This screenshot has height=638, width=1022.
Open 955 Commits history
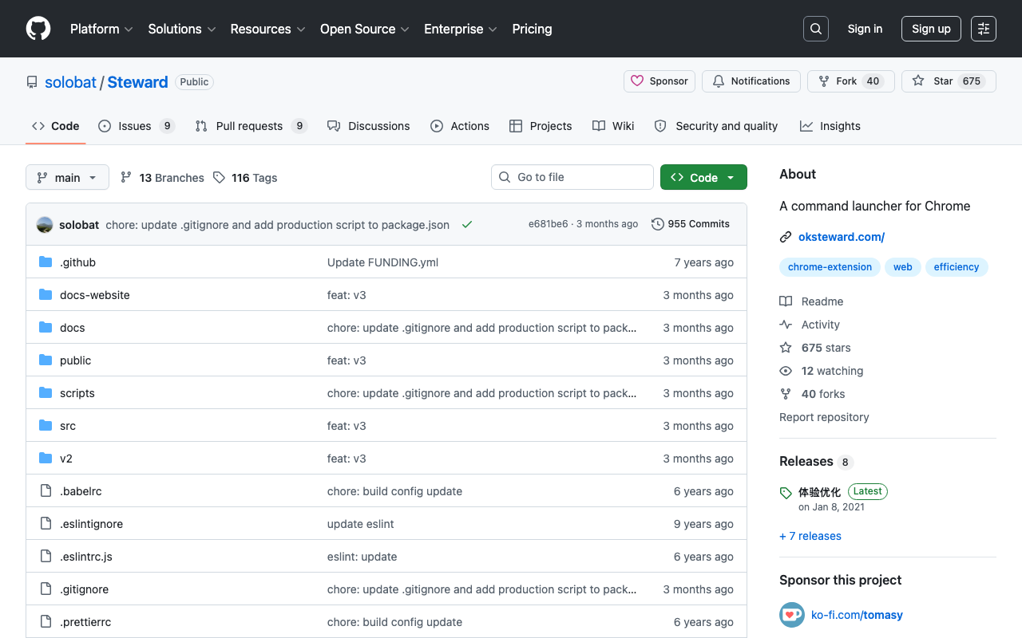pyautogui.click(x=691, y=224)
